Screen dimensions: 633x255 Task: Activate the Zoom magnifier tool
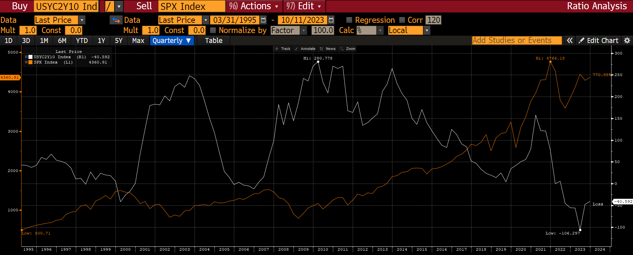[347, 49]
